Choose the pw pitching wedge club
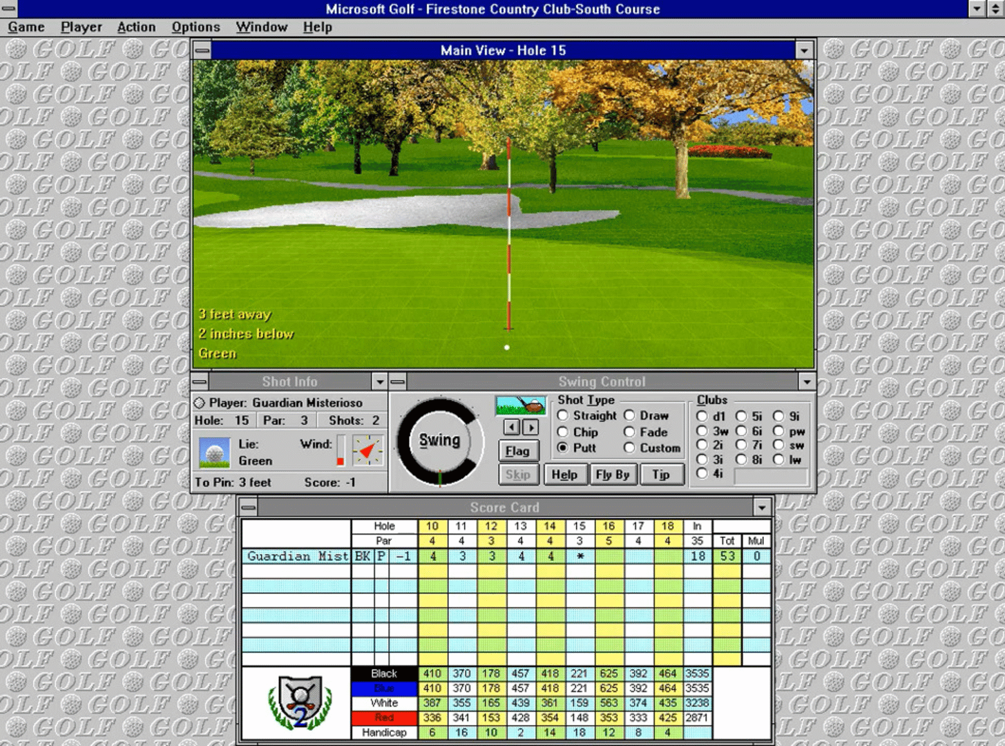Screen dimensions: 1005x746 point(789,431)
